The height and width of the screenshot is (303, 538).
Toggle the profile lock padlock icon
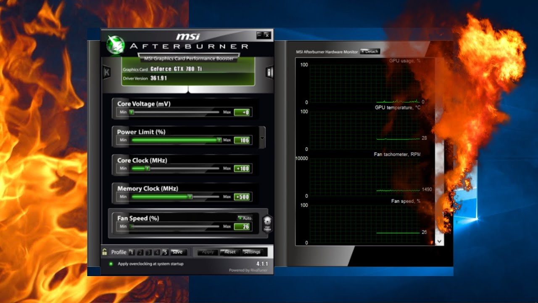(x=105, y=252)
